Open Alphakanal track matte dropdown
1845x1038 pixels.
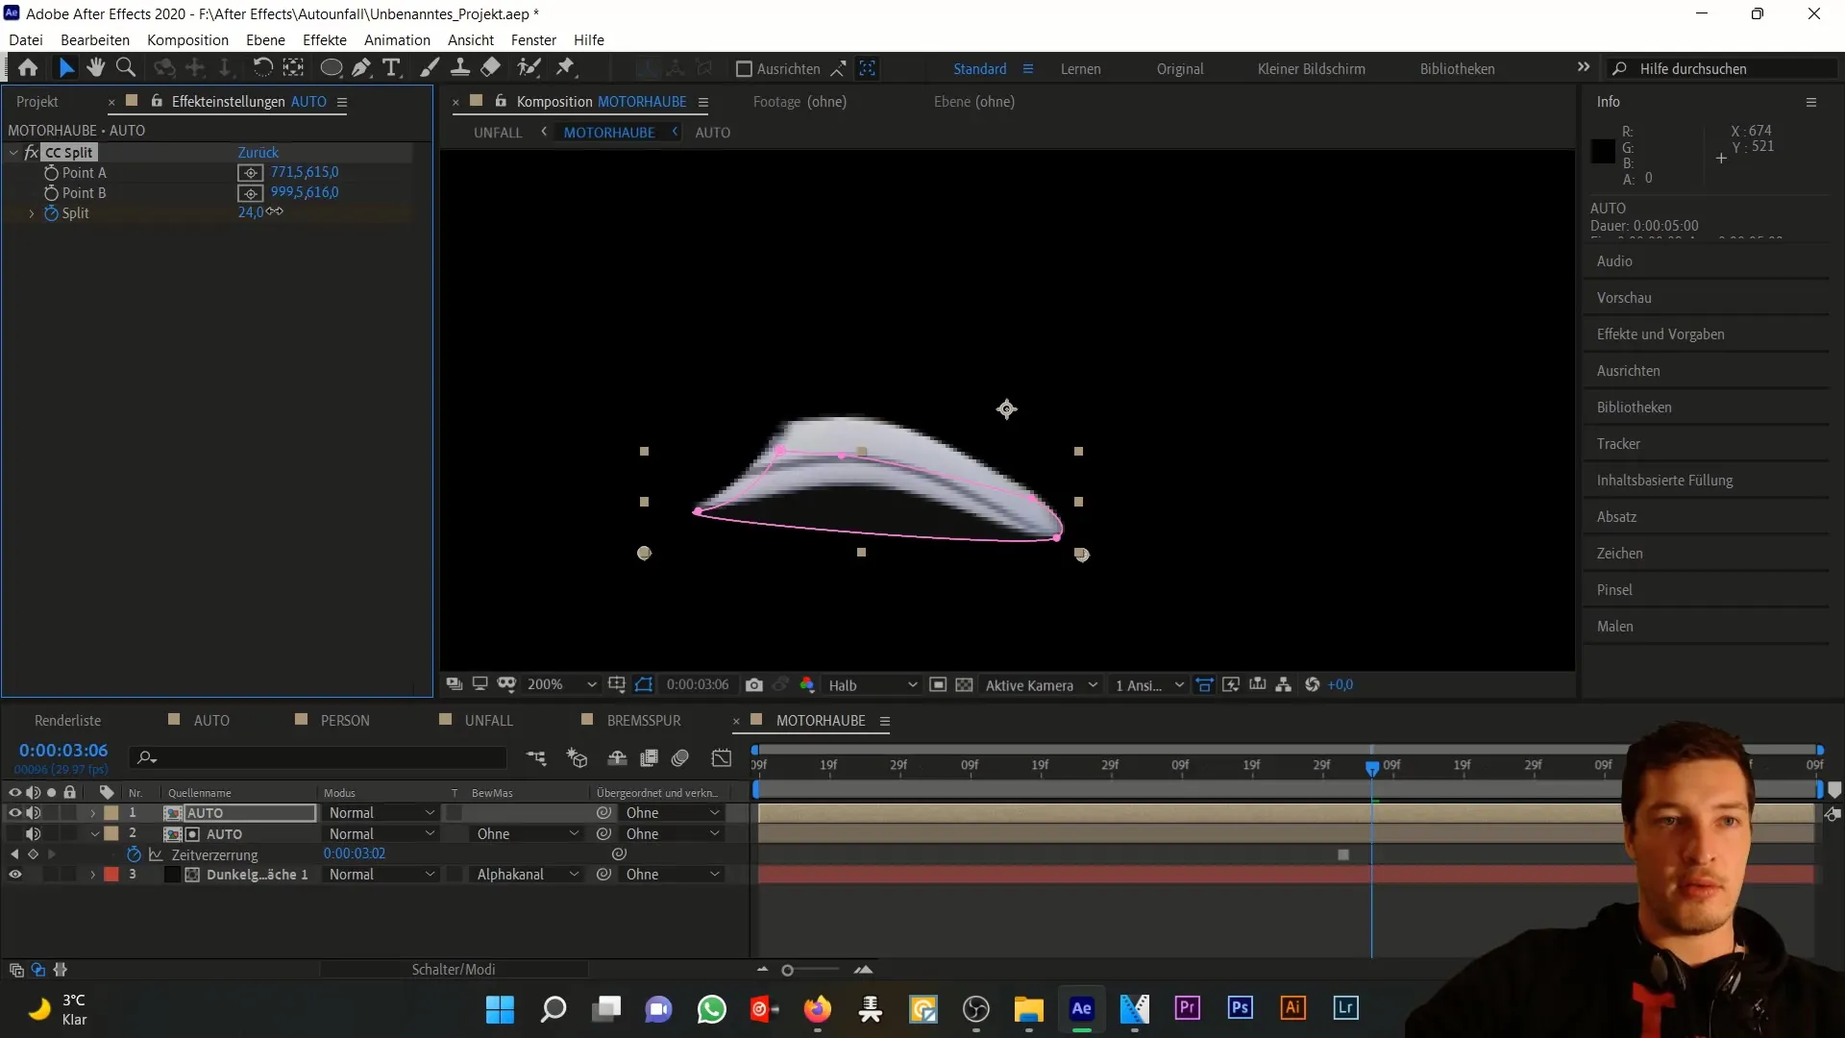[x=527, y=875]
